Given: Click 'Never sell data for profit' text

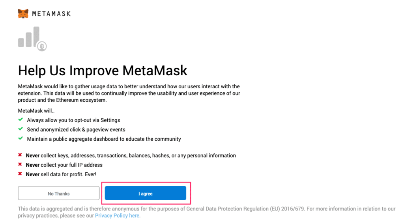Looking at the screenshot, I should pyautogui.click(x=61, y=174).
